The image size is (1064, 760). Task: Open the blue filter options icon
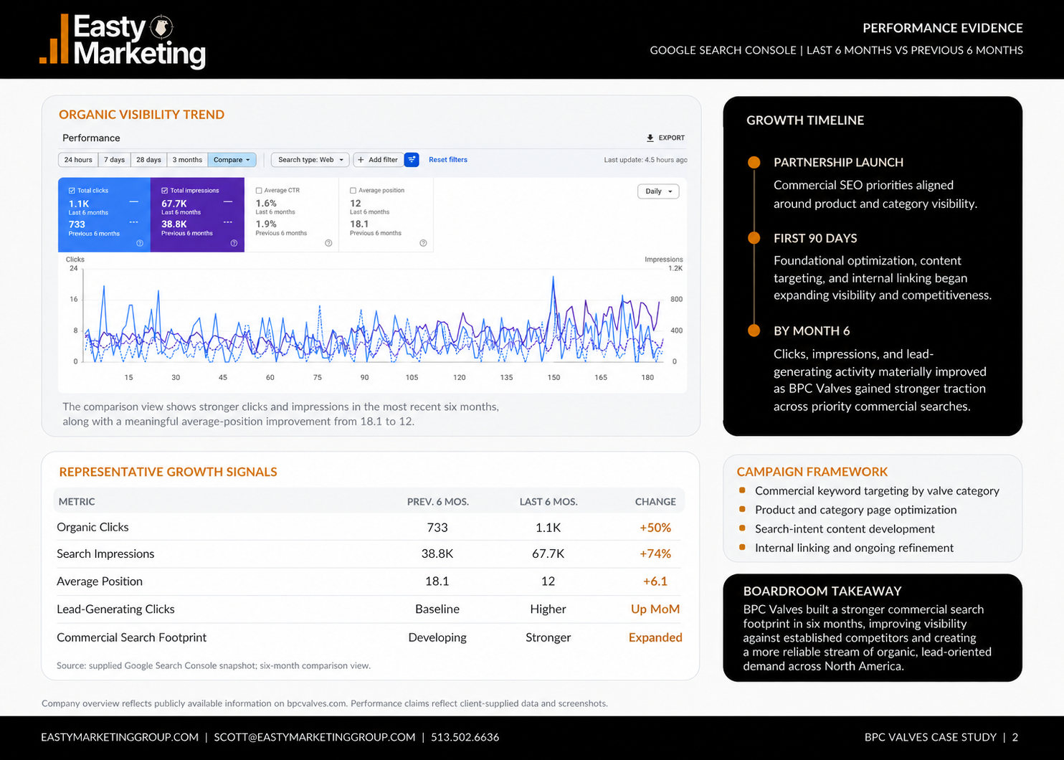[412, 160]
